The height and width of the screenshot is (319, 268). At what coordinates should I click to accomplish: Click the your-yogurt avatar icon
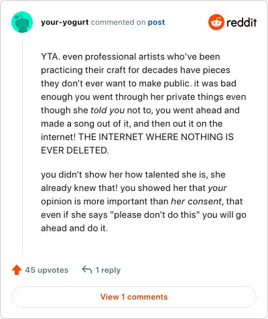pyautogui.click(x=22, y=22)
